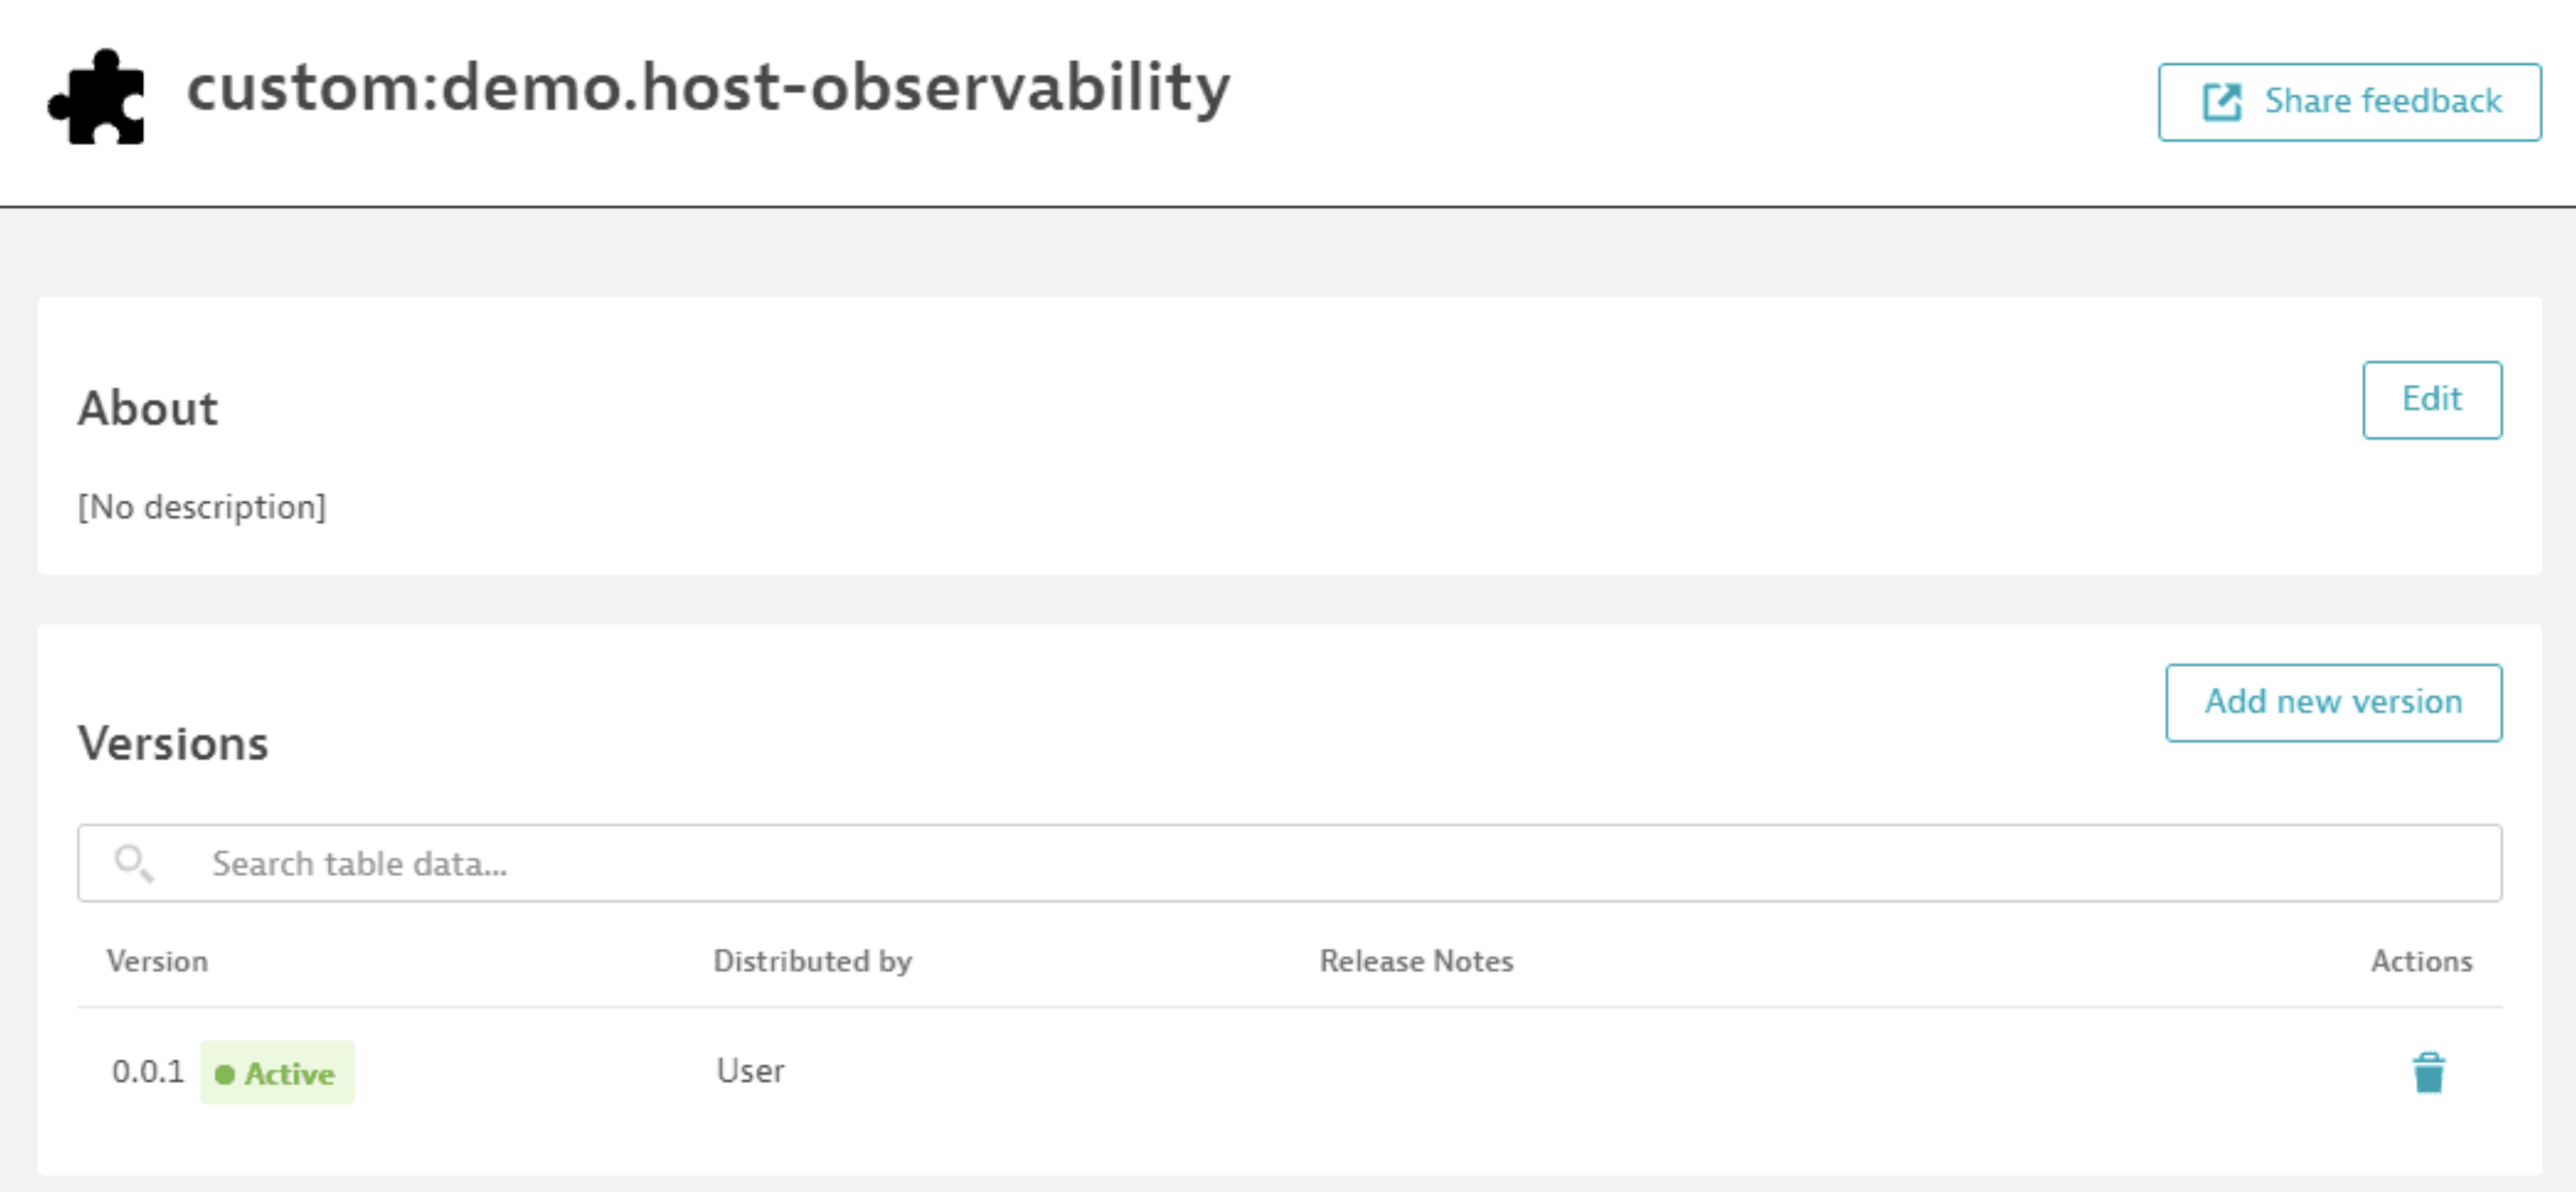Image resolution: width=2576 pixels, height=1192 pixels.
Task: Click the About section heading
Action: (148, 408)
